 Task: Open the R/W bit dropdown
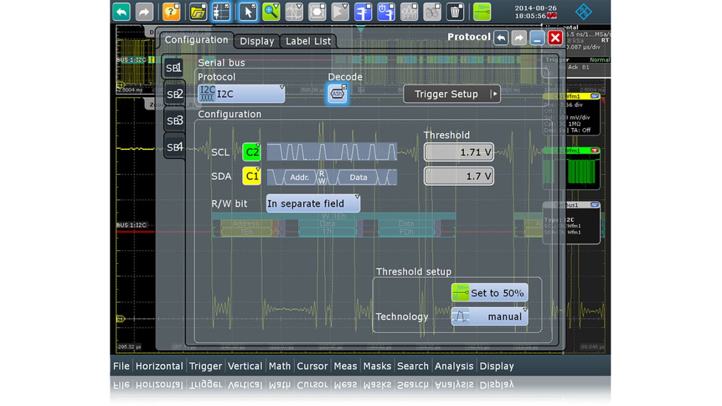[312, 203]
